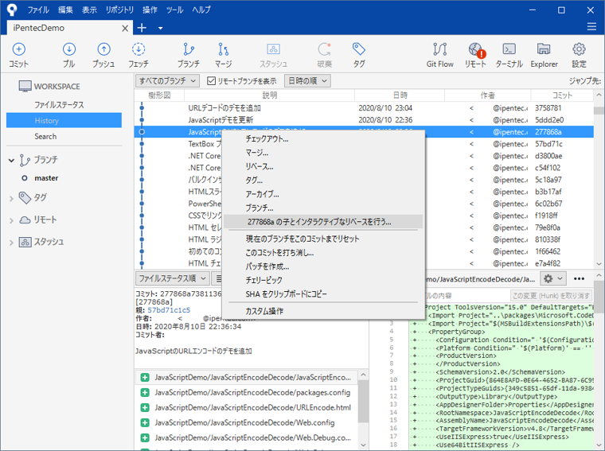
Task: Open the 日時の順 sort dropdown
Action: pyautogui.click(x=307, y=80)
